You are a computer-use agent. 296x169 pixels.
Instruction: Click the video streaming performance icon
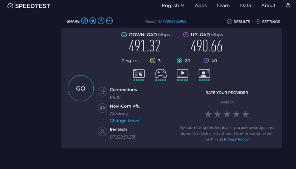(182, 74)
